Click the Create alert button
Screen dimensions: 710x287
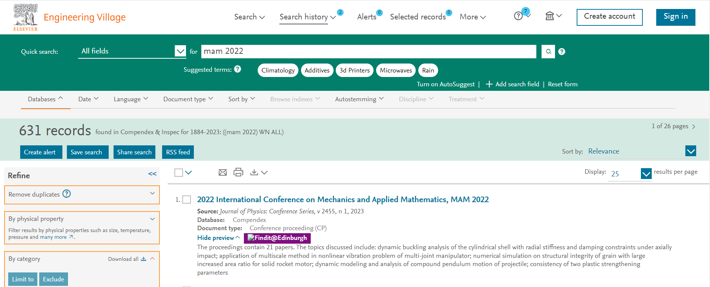[41, 152]
